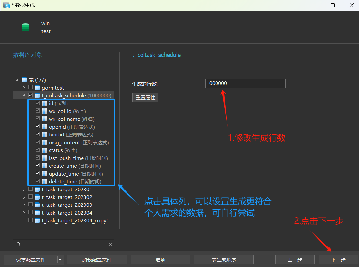Click the 生成的行数 input field
The image size is (359, 267).
coord(245,83)
